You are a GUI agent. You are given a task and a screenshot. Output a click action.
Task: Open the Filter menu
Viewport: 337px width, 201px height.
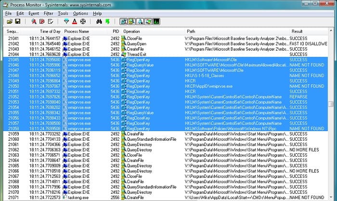click(x=48, y=13)
